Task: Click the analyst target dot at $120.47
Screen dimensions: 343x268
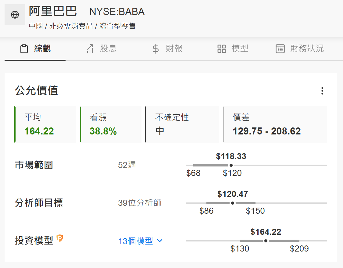Action: click(233, 203)
